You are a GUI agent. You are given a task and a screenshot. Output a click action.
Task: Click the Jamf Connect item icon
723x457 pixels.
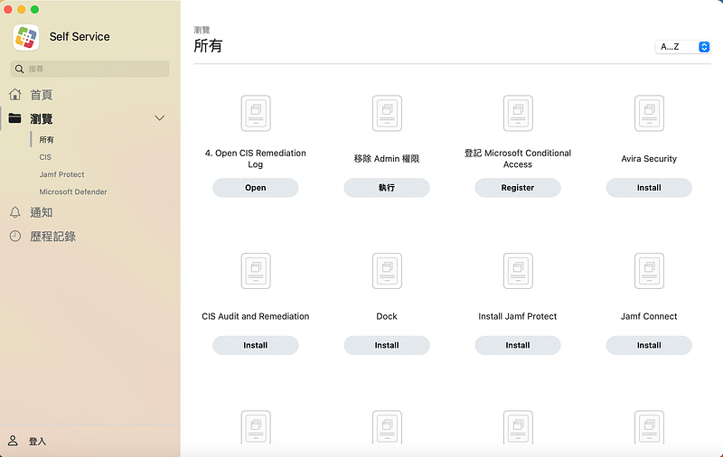[649, 271]
